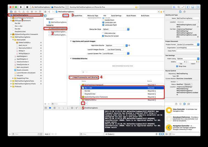
Task: Show the Object library
Action: [185, 104]
